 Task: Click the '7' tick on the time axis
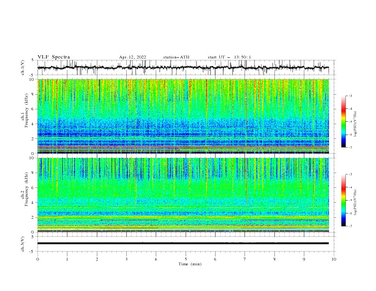coord(245,259)
